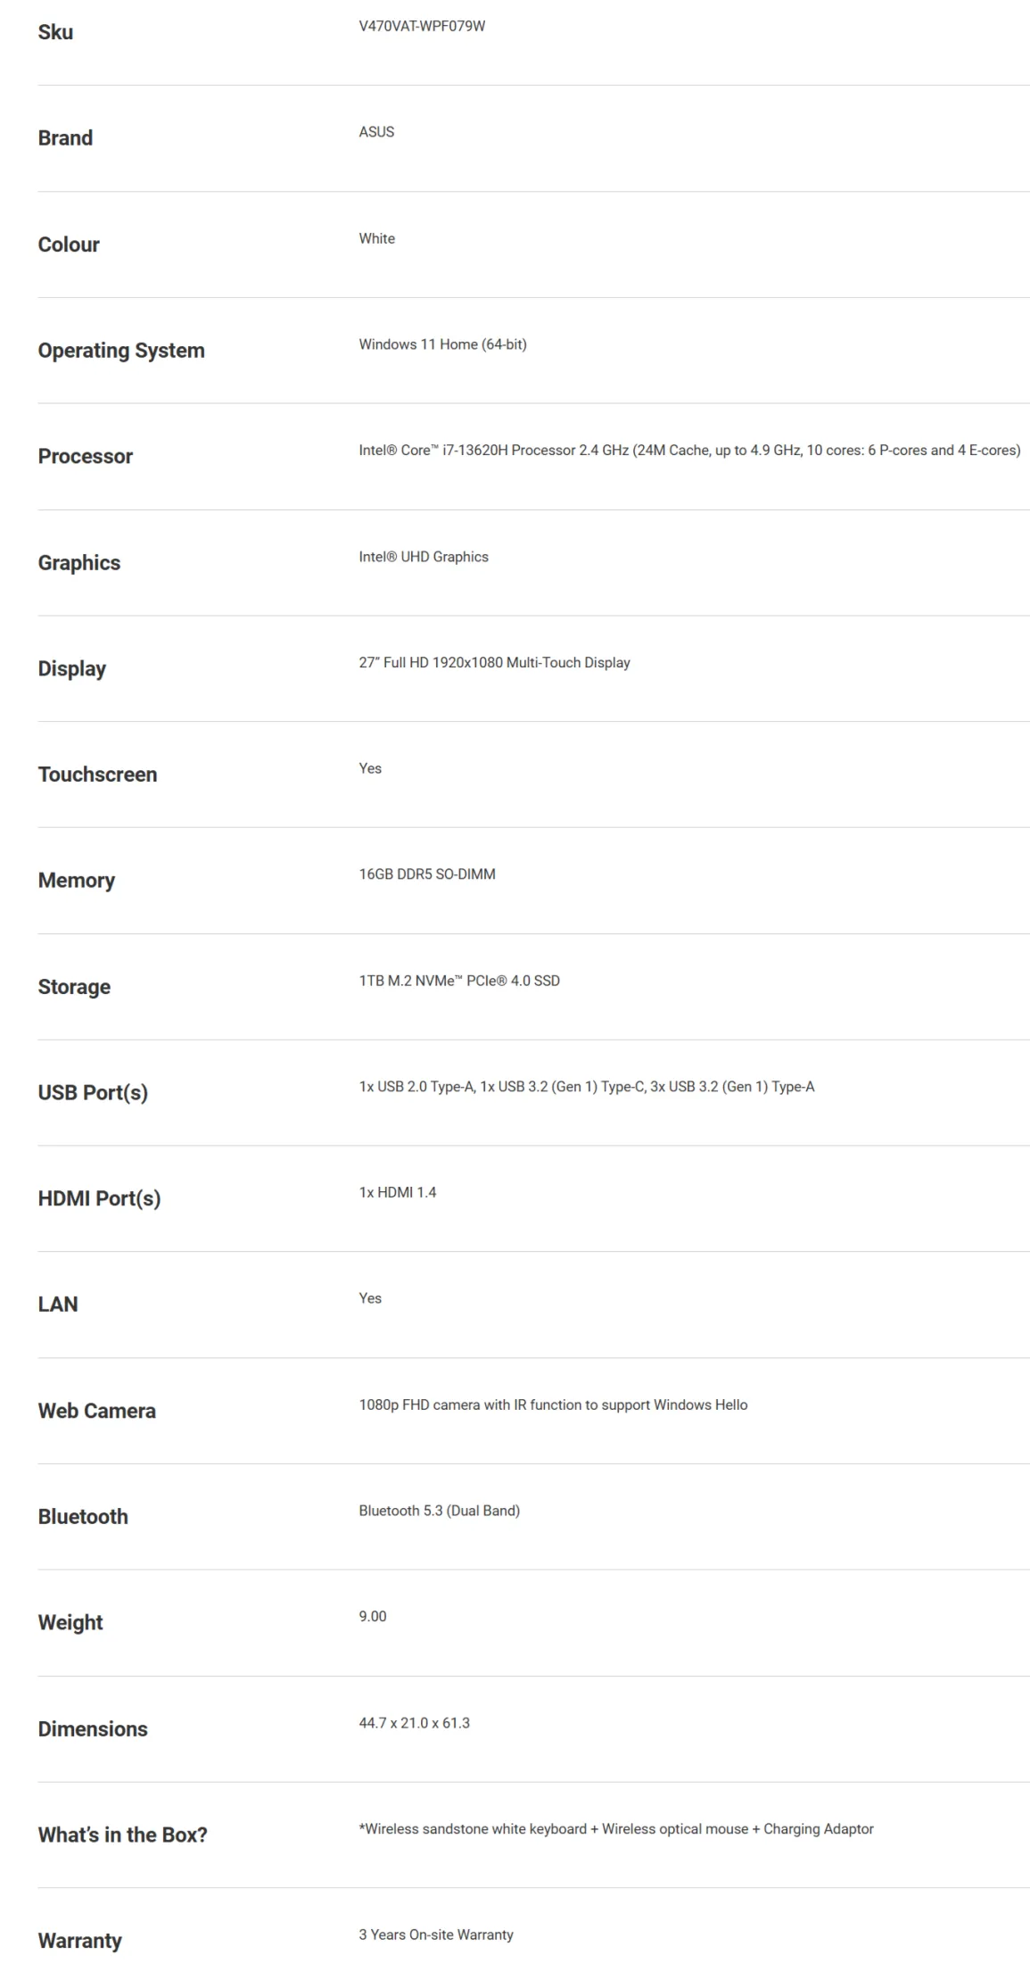Click the Windows 11 Home operating system text
Viewport: 1030px width, 1963px height.
[x=442, y=344]
